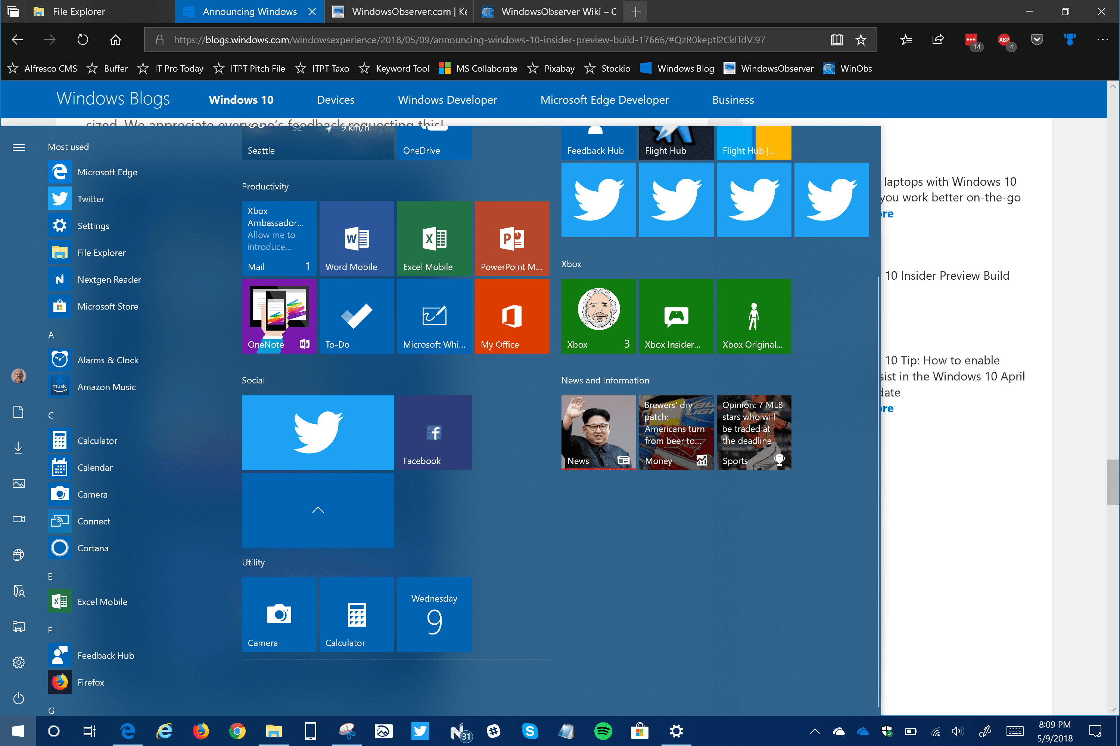Click the Power icon in Start menu
The image size is (1120, 746).
pos(19,698)
